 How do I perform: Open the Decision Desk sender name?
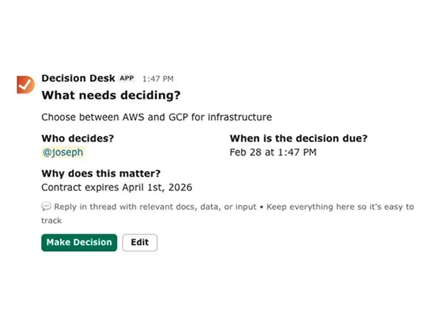(78, 78)
